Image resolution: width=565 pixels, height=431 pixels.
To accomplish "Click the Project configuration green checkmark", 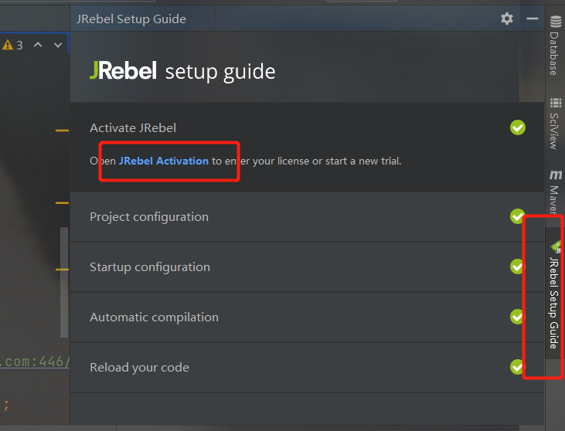I will click(517, 216).
